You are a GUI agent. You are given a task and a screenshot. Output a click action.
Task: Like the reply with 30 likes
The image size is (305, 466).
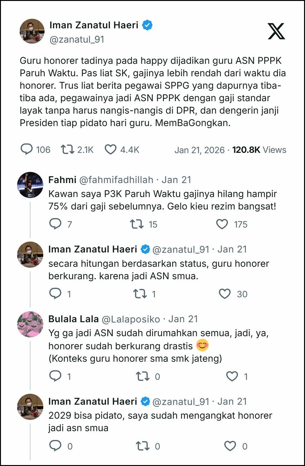pos(225,294)
